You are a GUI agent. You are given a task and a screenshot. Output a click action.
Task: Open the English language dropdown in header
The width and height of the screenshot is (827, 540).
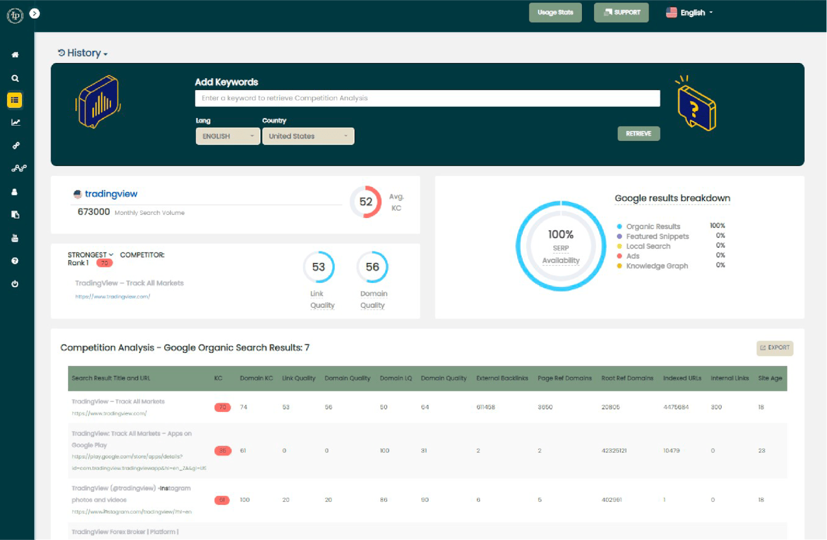[x=690, y=12]
